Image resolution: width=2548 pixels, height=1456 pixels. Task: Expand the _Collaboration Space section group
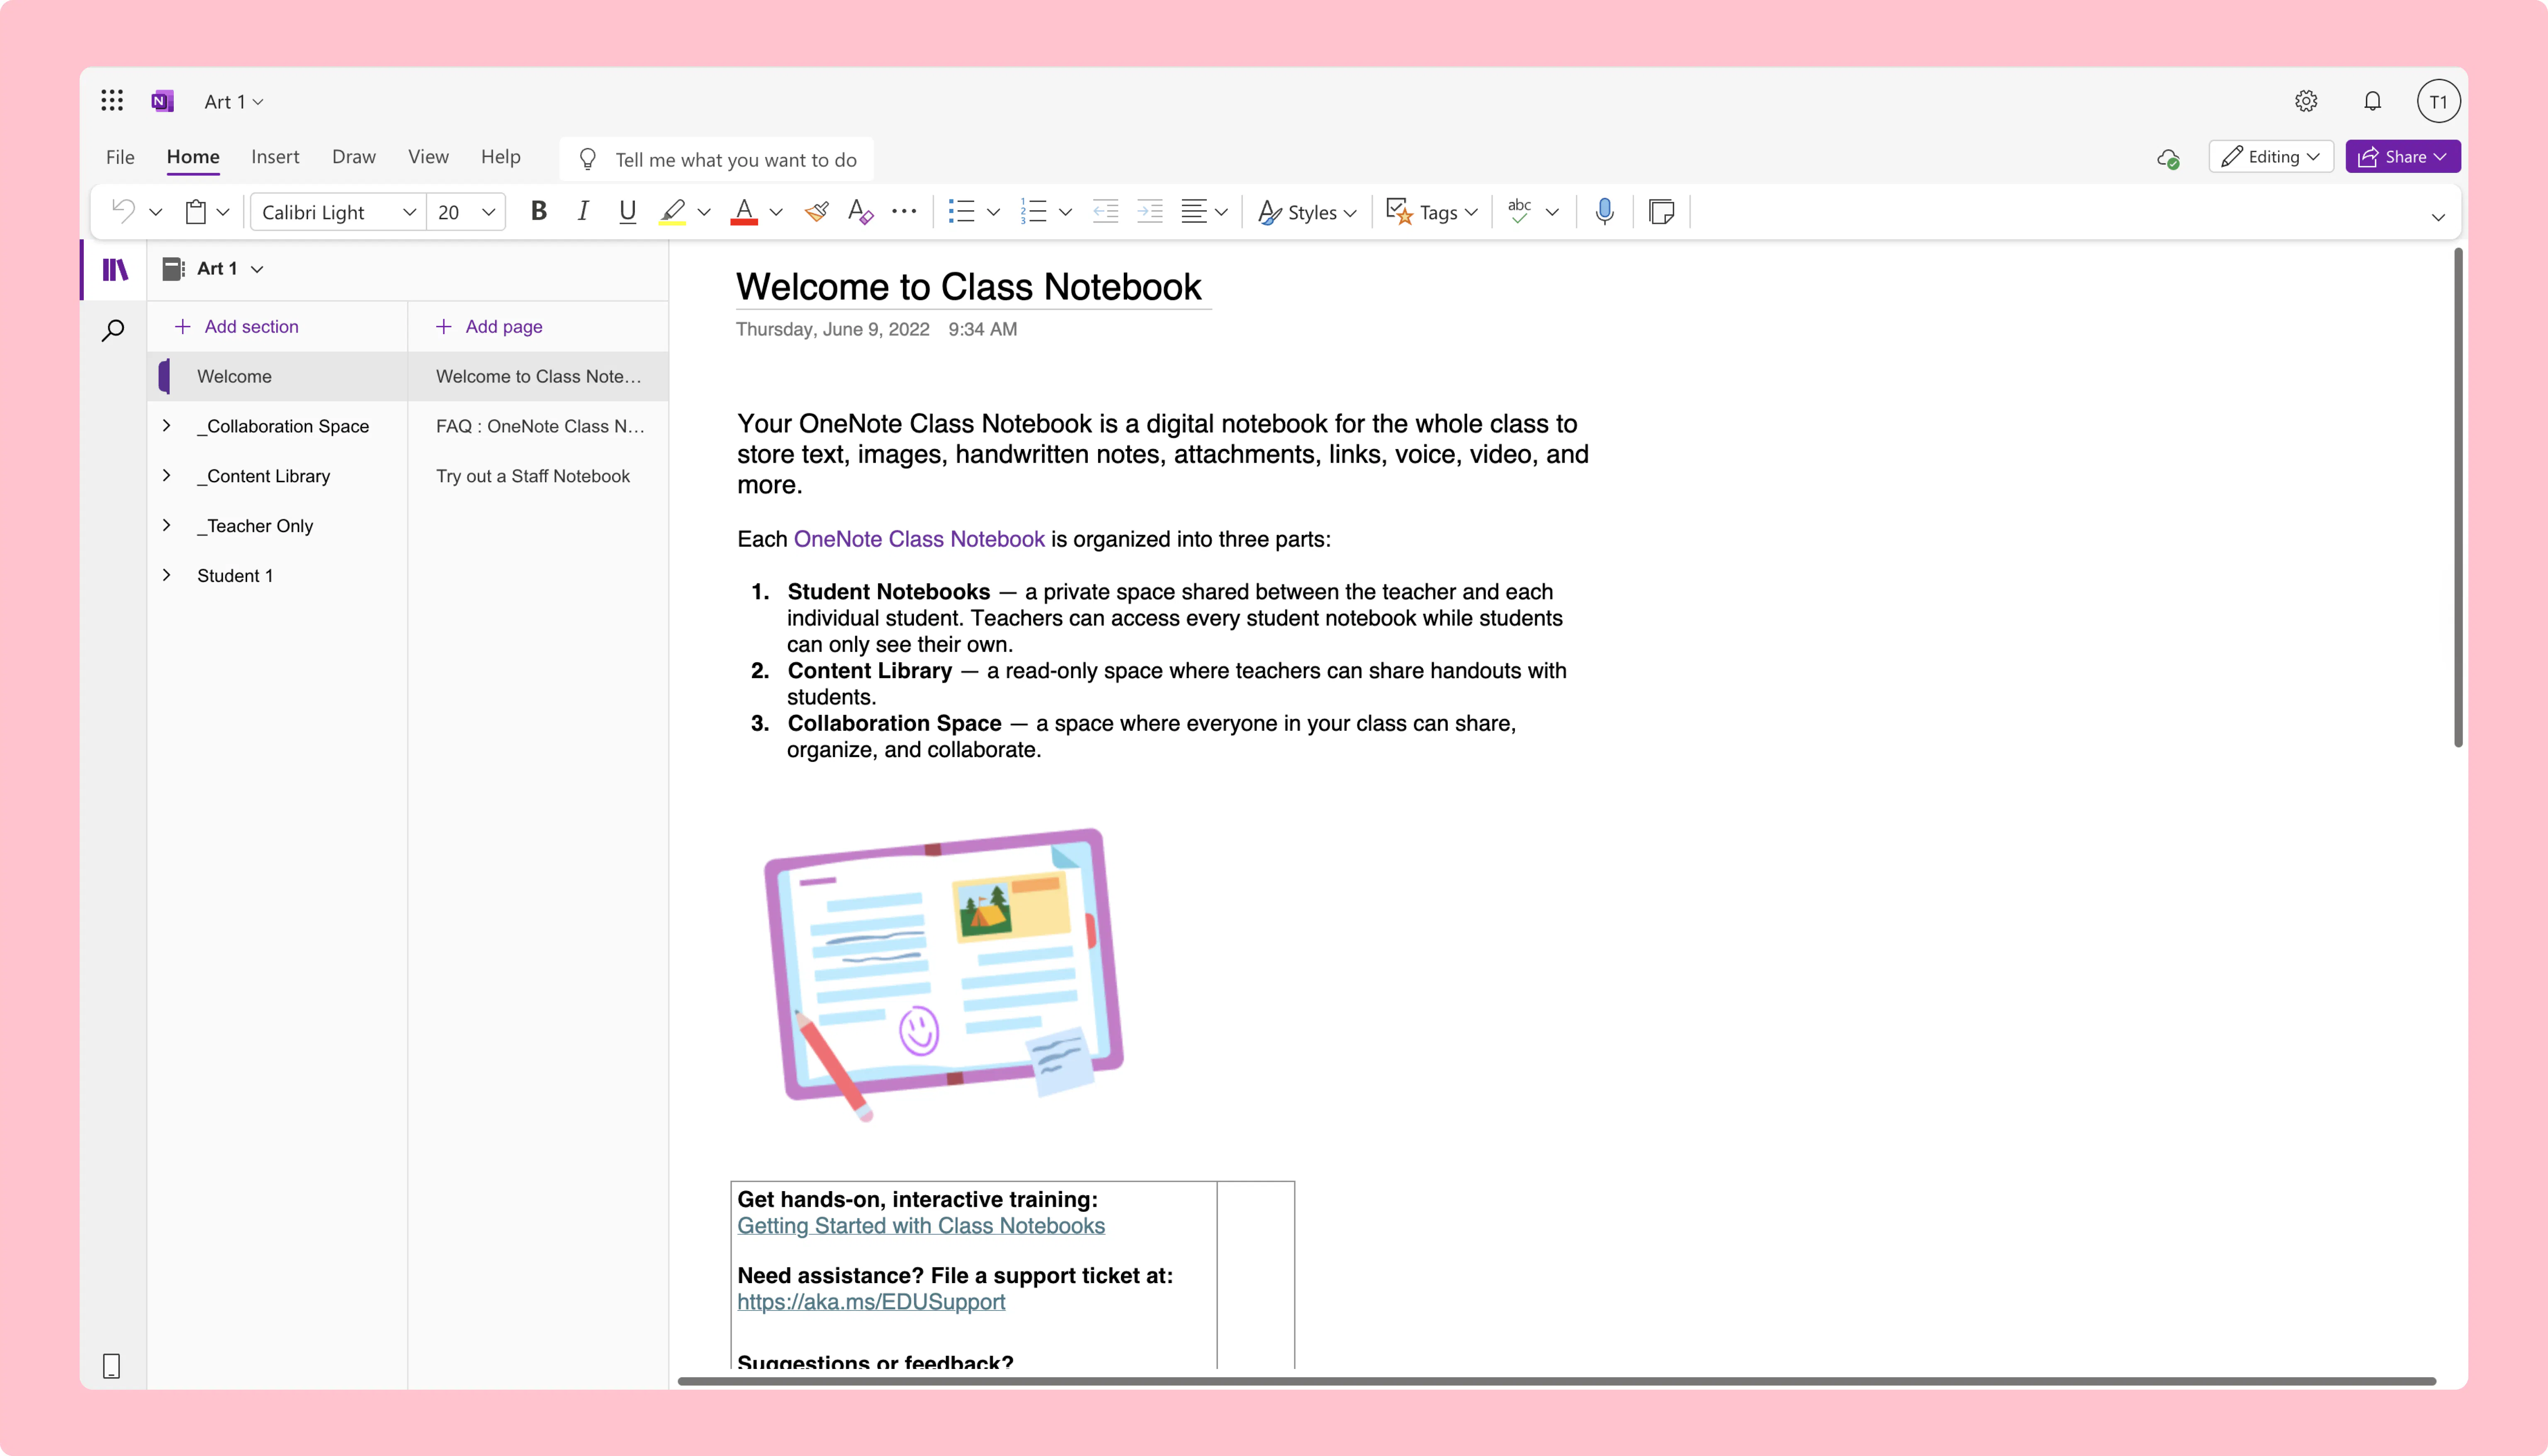click(x=167, y=426)
